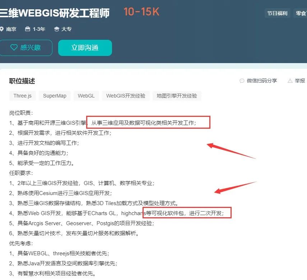Select the WebGL skill tag

pos(86,96)
